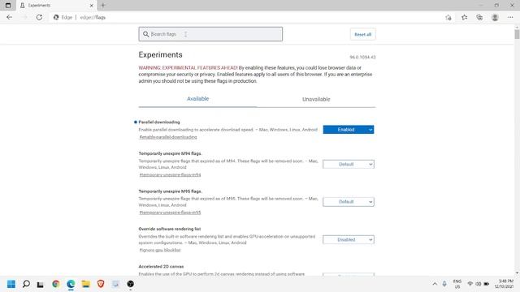Screen dimensions: 520x292
Task: Click the Edge logo in address bar
Action: (x=56, y=17)
